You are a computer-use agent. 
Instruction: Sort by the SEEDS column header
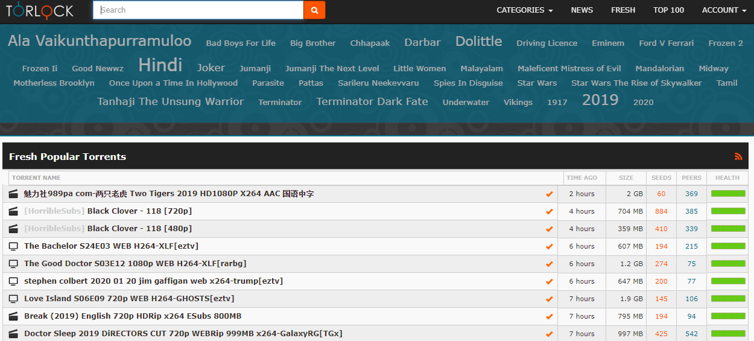661,178
